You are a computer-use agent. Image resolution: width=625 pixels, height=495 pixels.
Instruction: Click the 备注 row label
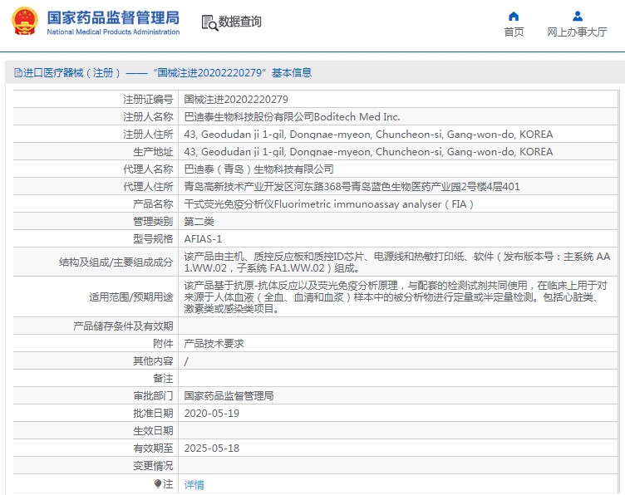click(163, 379)
